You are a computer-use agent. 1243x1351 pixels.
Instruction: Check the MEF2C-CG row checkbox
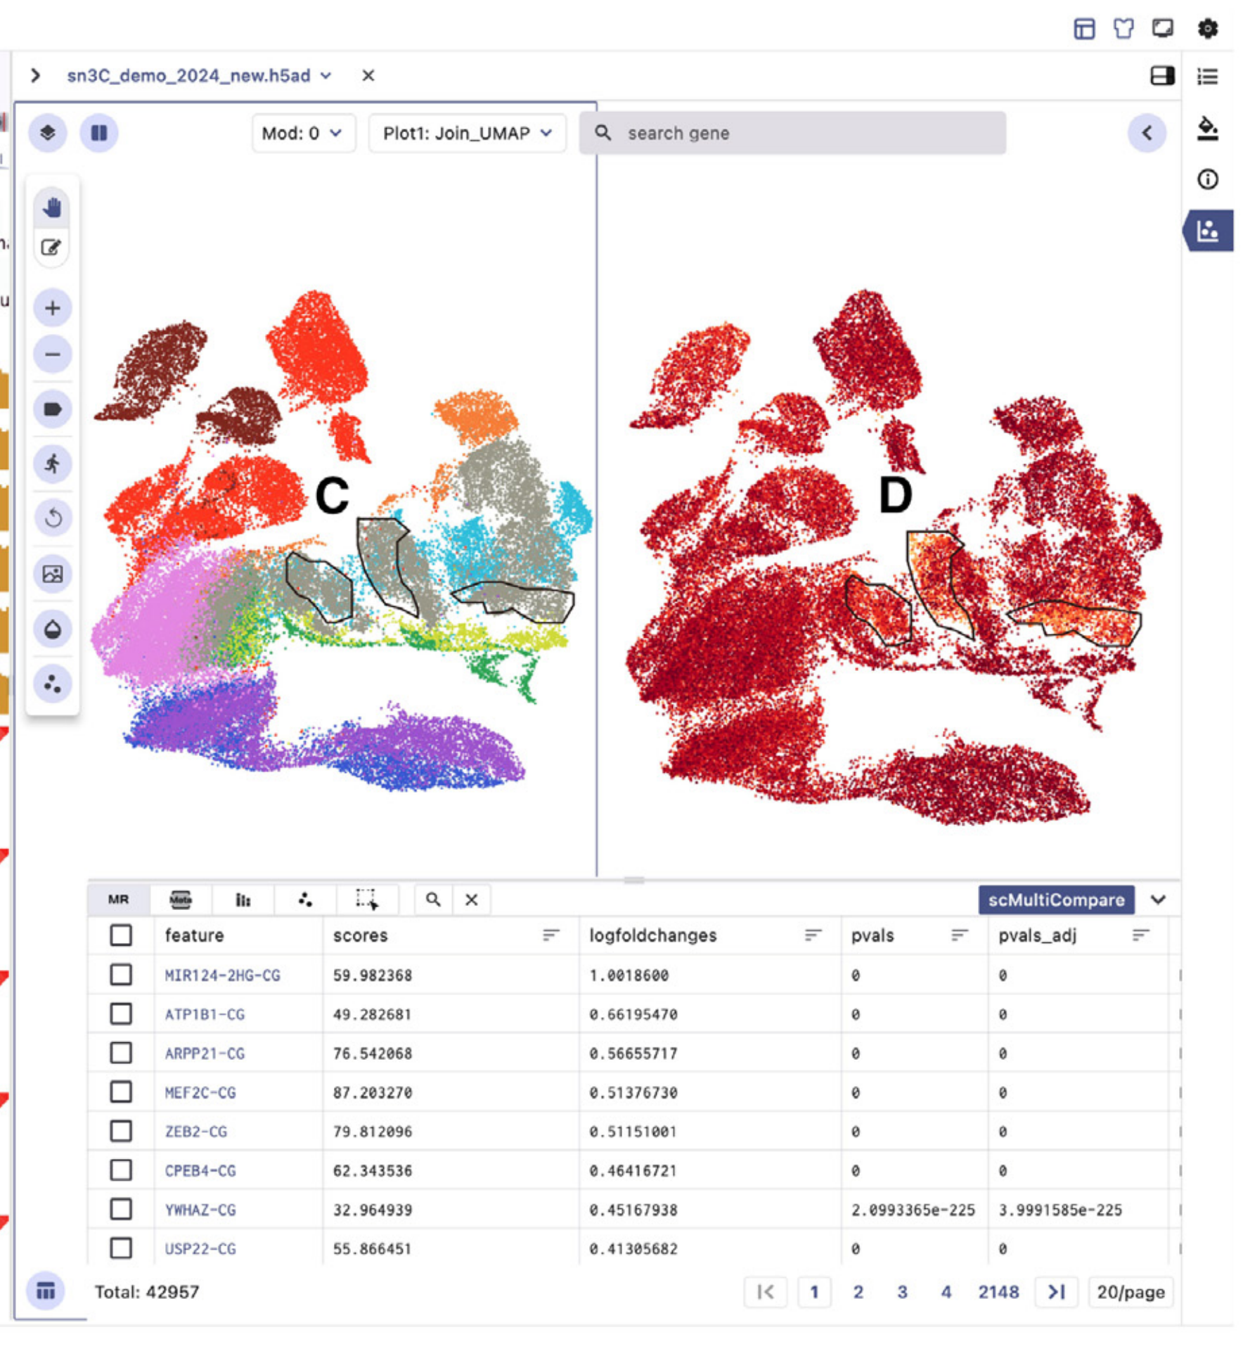coord(121,1092)
